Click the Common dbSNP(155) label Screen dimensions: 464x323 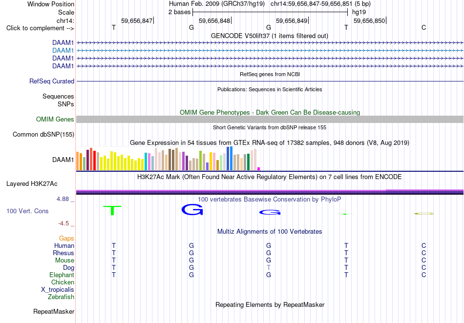[x=43, y=135]
